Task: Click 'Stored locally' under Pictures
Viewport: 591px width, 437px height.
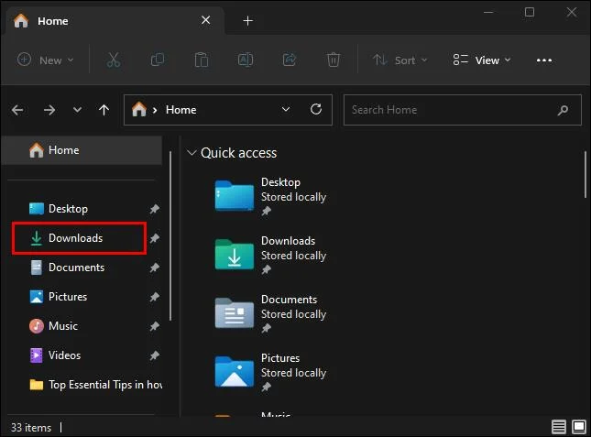Action: (x=293, y=373)
